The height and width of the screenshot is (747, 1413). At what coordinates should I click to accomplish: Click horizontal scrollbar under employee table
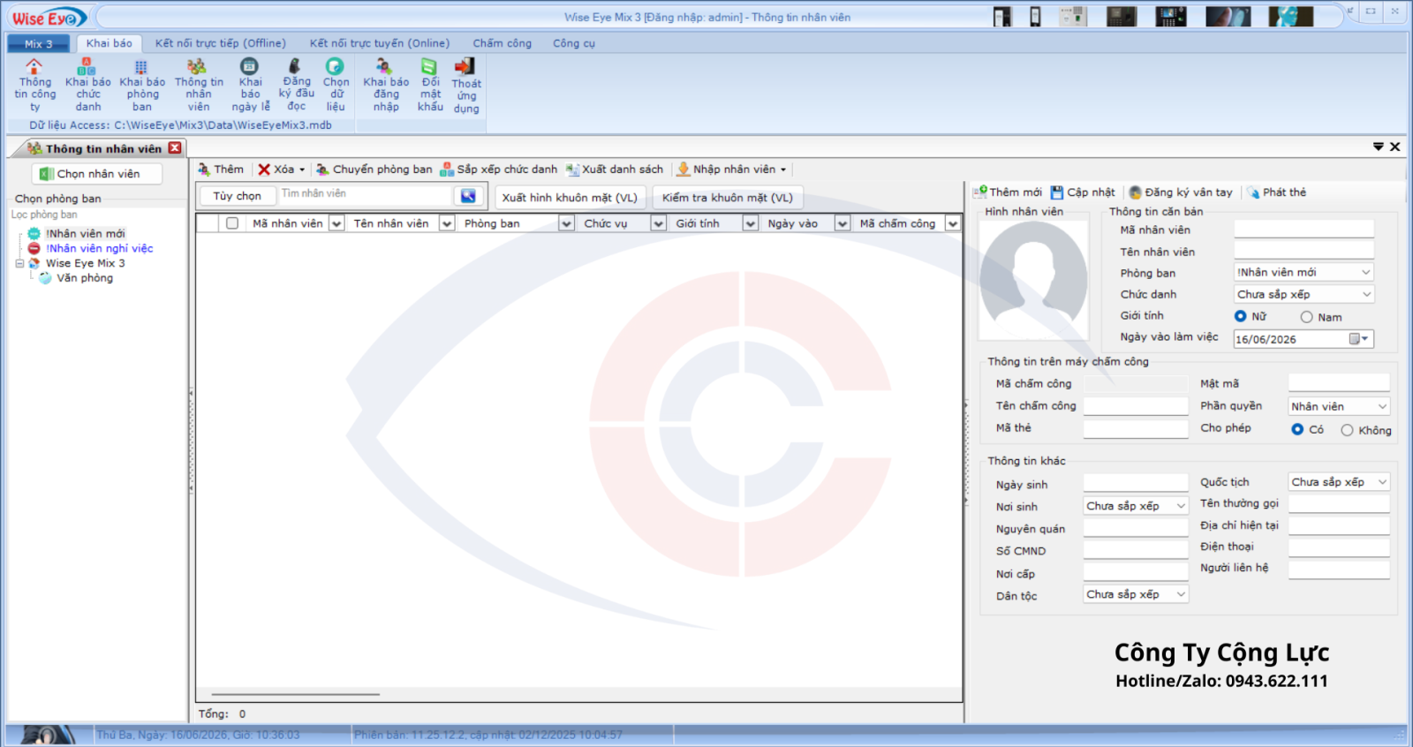[296, 694]
